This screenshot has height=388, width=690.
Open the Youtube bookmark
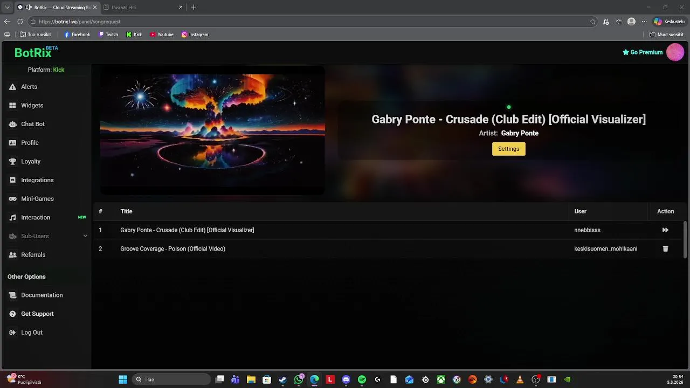click(x=162, y=34)
